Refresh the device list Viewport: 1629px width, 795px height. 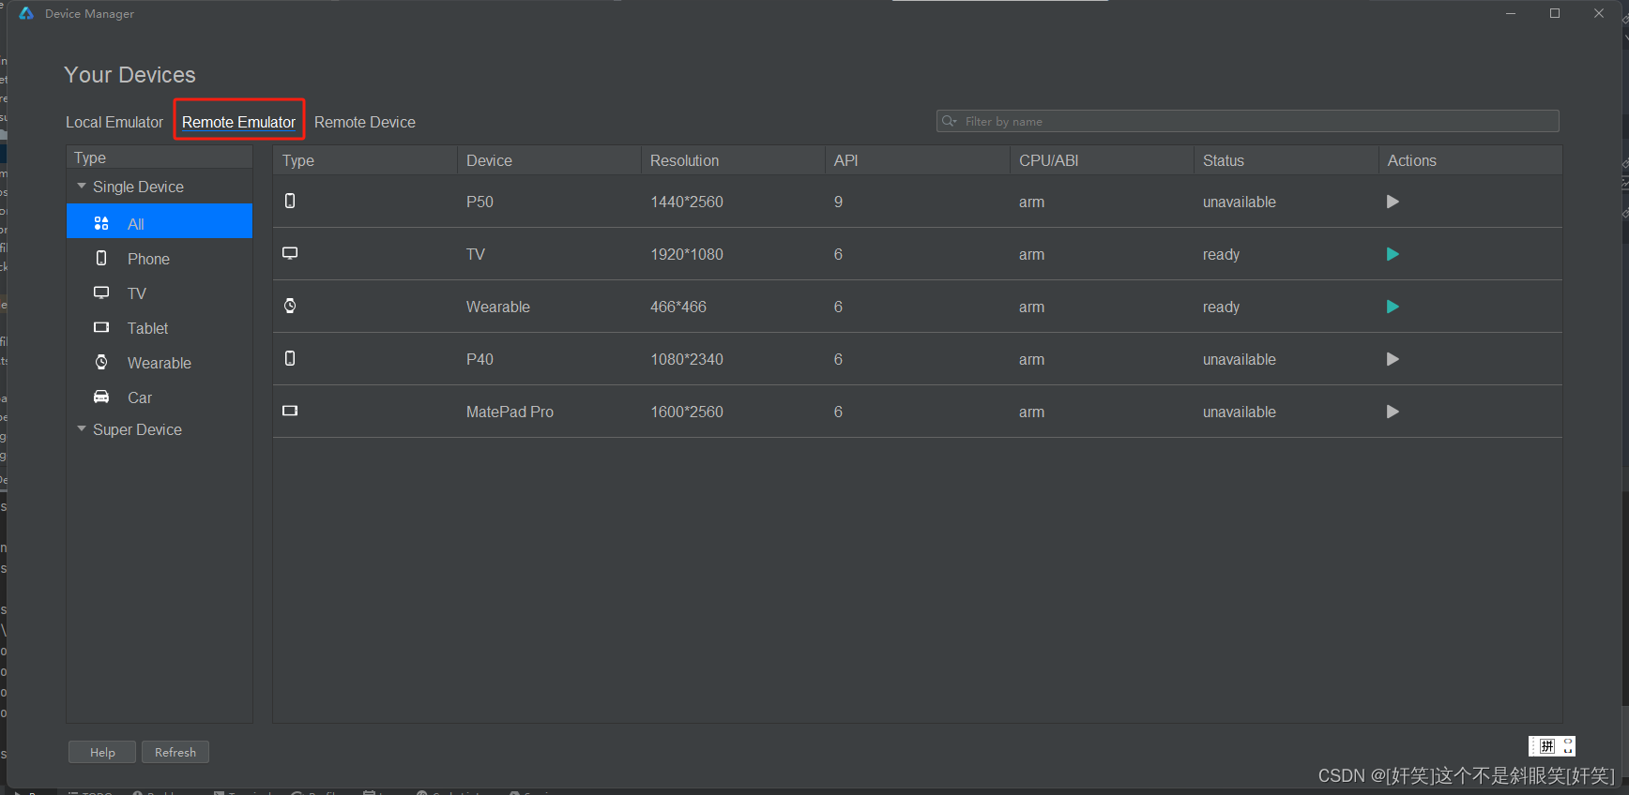175,752
